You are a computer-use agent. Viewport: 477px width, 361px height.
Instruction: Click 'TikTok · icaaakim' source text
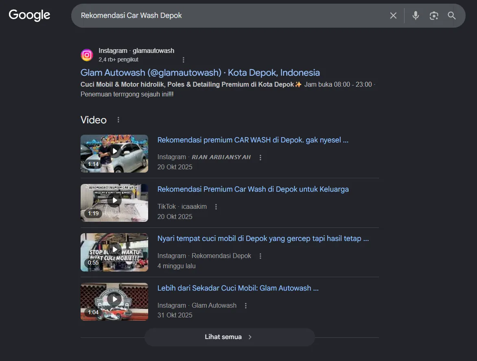click(182, 206)
